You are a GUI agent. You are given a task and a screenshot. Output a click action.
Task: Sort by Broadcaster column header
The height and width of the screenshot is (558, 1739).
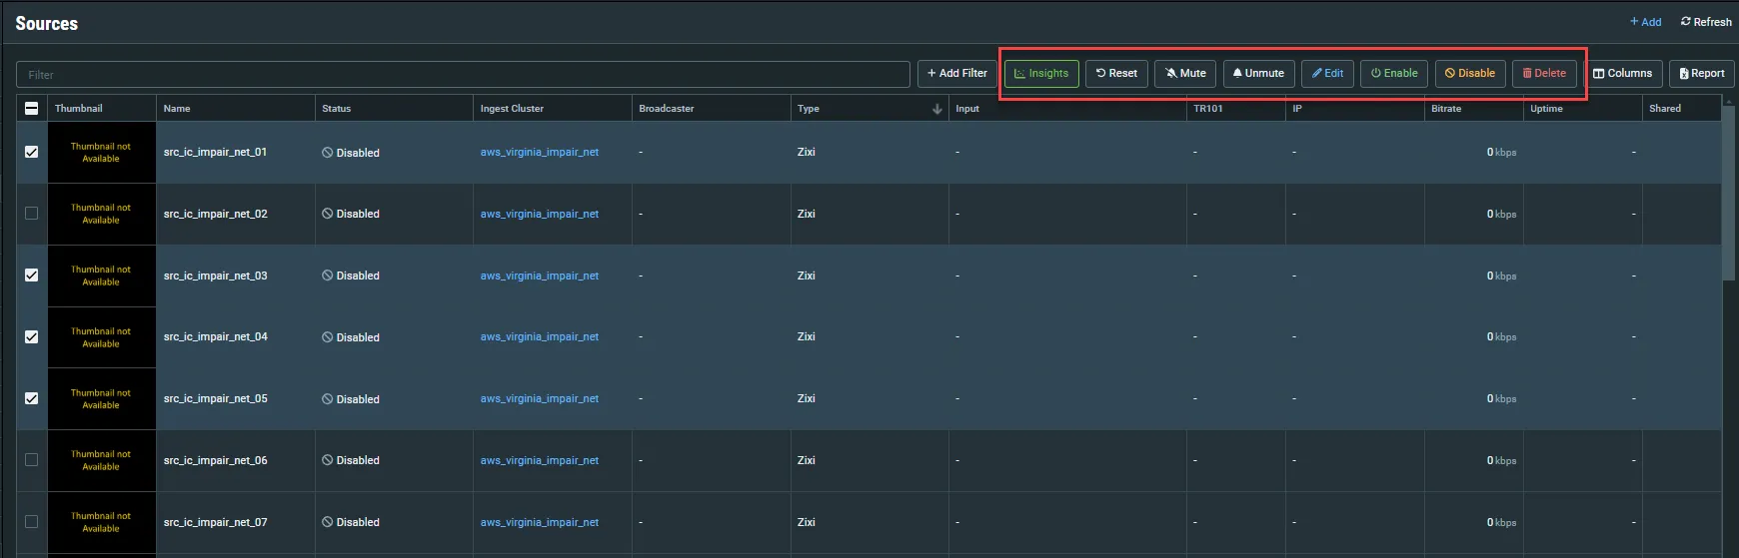click(x=711, y=108)
